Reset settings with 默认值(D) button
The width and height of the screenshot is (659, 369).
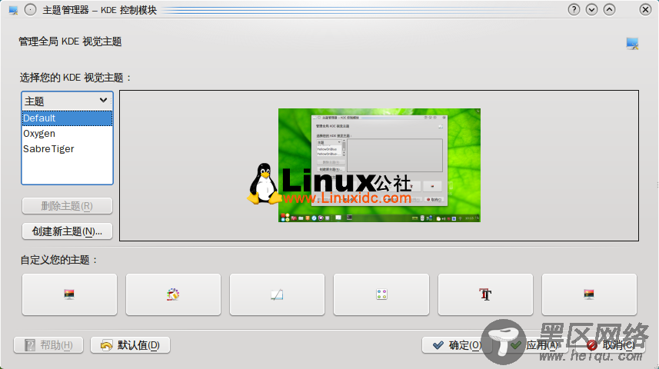(x=130, y=345)
